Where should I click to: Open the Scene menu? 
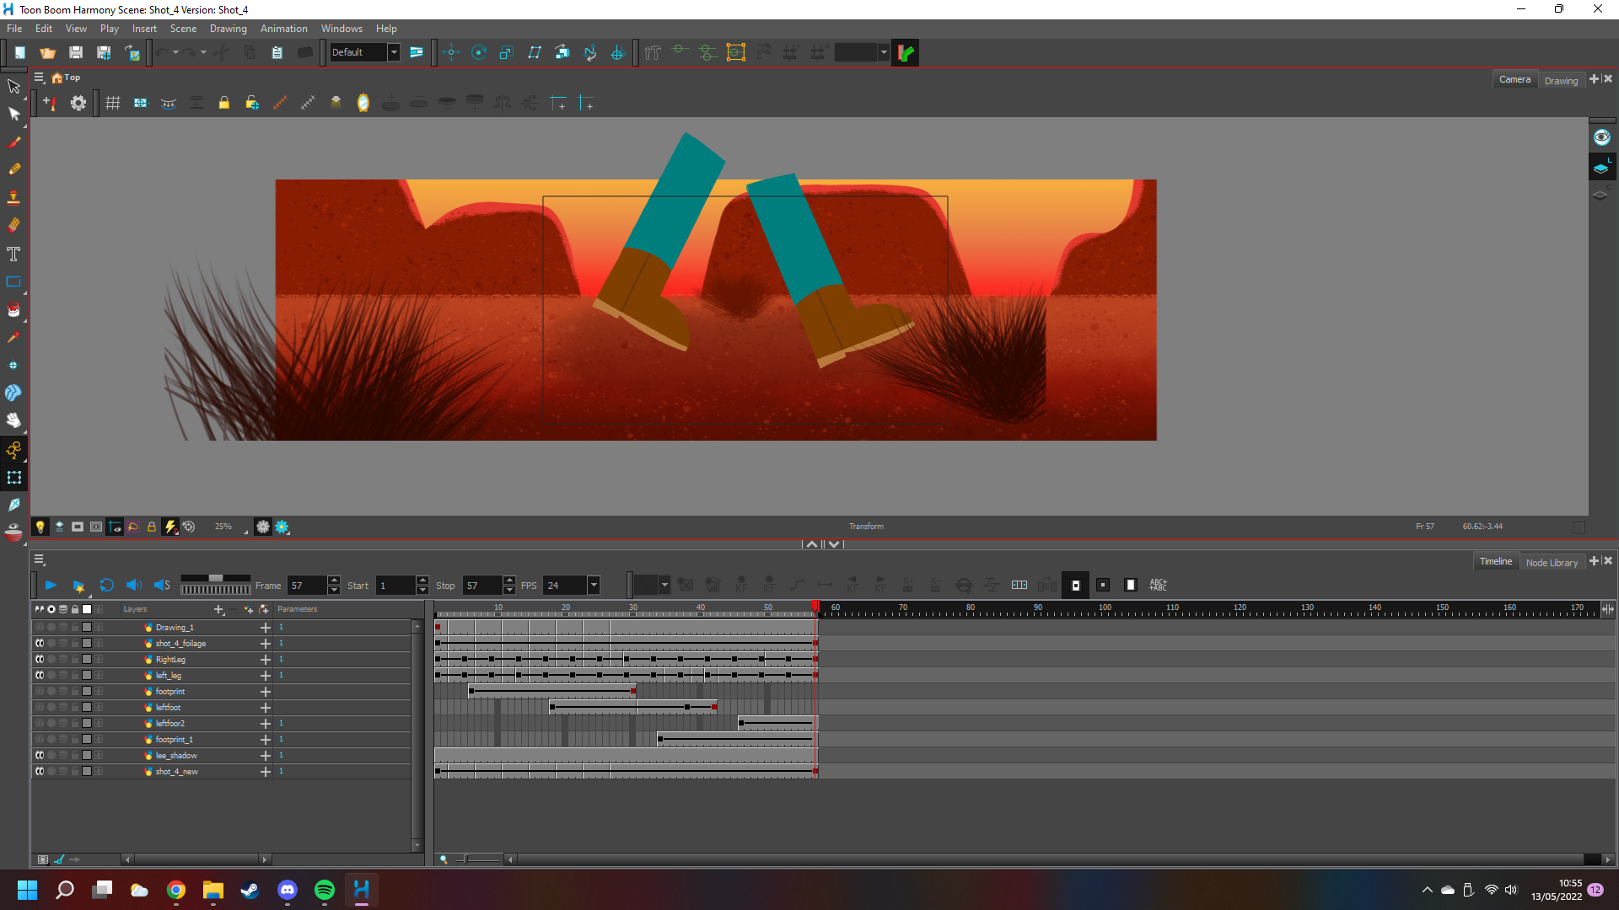click(x=183, y=28)
